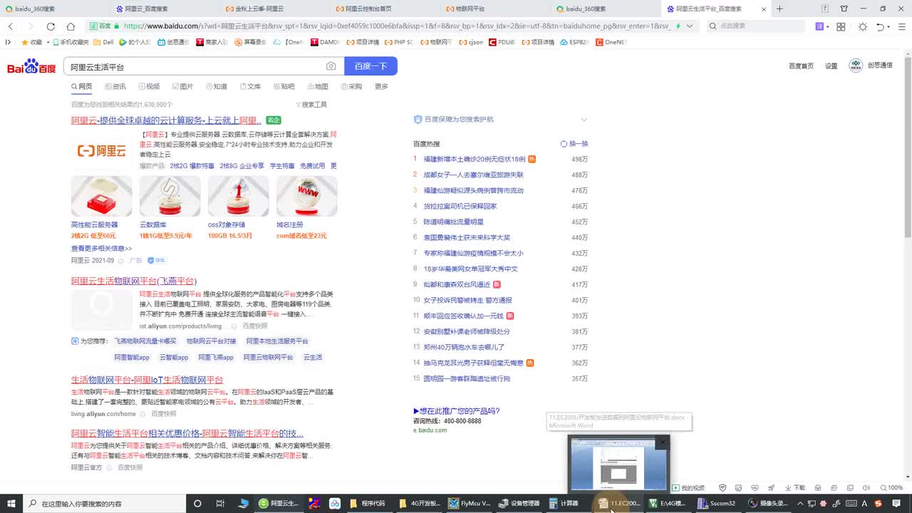Screen dimensions: 912x513
Task: Click the status bar shield icon
Action: [722, 488]
